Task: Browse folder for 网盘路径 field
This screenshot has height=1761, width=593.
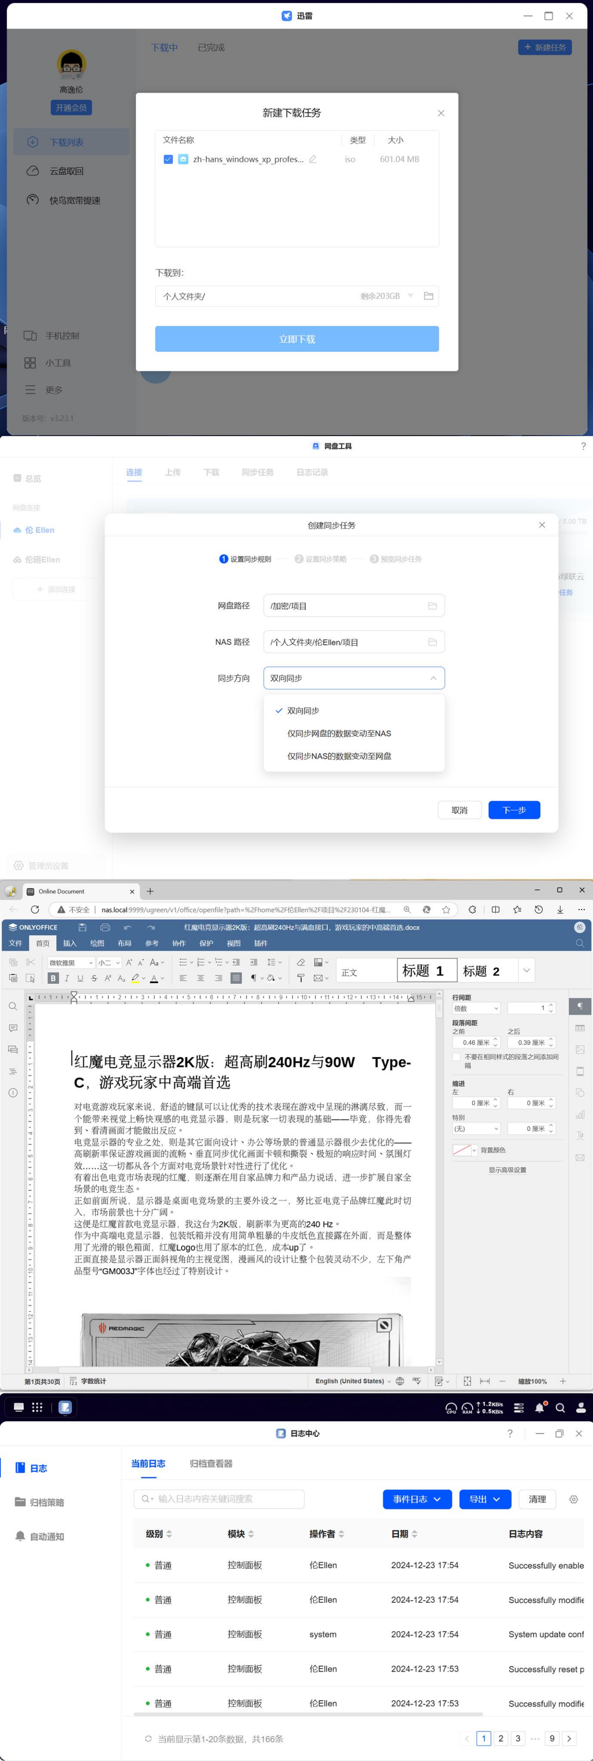Action: 432,606
